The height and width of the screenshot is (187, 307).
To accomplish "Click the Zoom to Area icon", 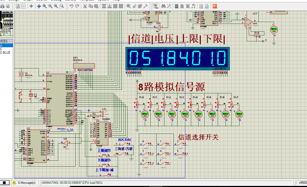I will tap(62, 6).
